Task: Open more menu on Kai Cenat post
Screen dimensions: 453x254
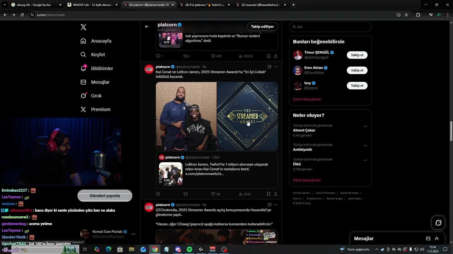Action: [x=276, y=66]
